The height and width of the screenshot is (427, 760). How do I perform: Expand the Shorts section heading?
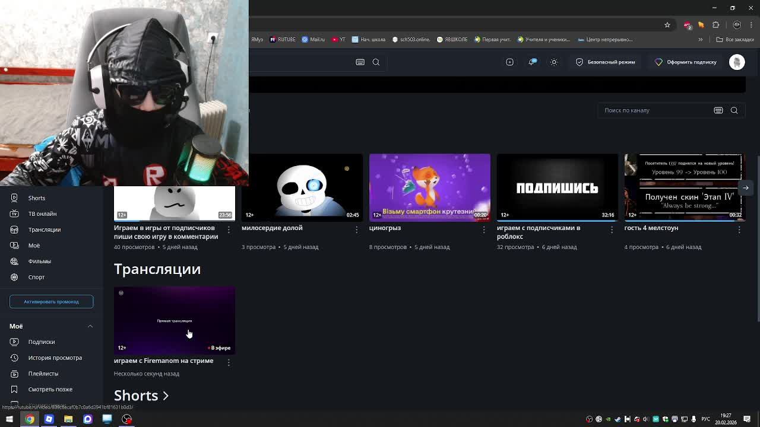(141, 396)
